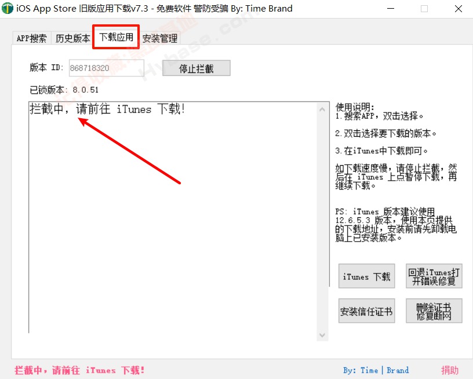Click the 删除证书修复断网 button
This screenshot has width=473, height=379.
click(x=434, y=311)
